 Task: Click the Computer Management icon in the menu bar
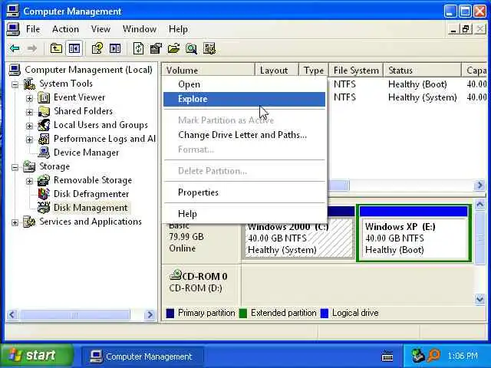pyautogui.click(x=13, y=29)
